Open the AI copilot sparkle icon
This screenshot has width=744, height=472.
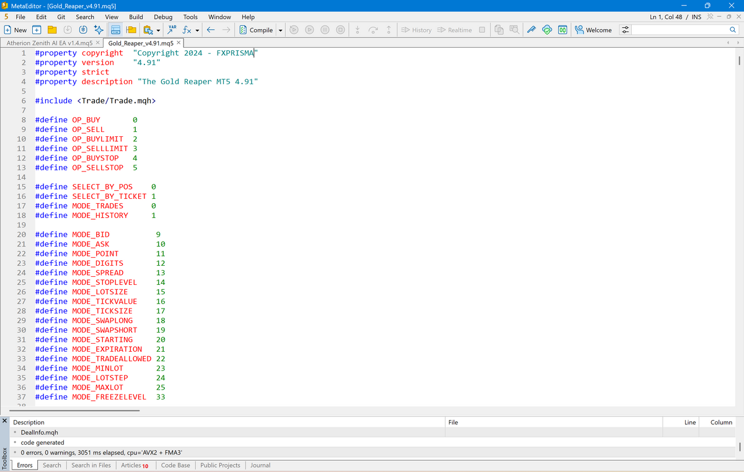99,30
